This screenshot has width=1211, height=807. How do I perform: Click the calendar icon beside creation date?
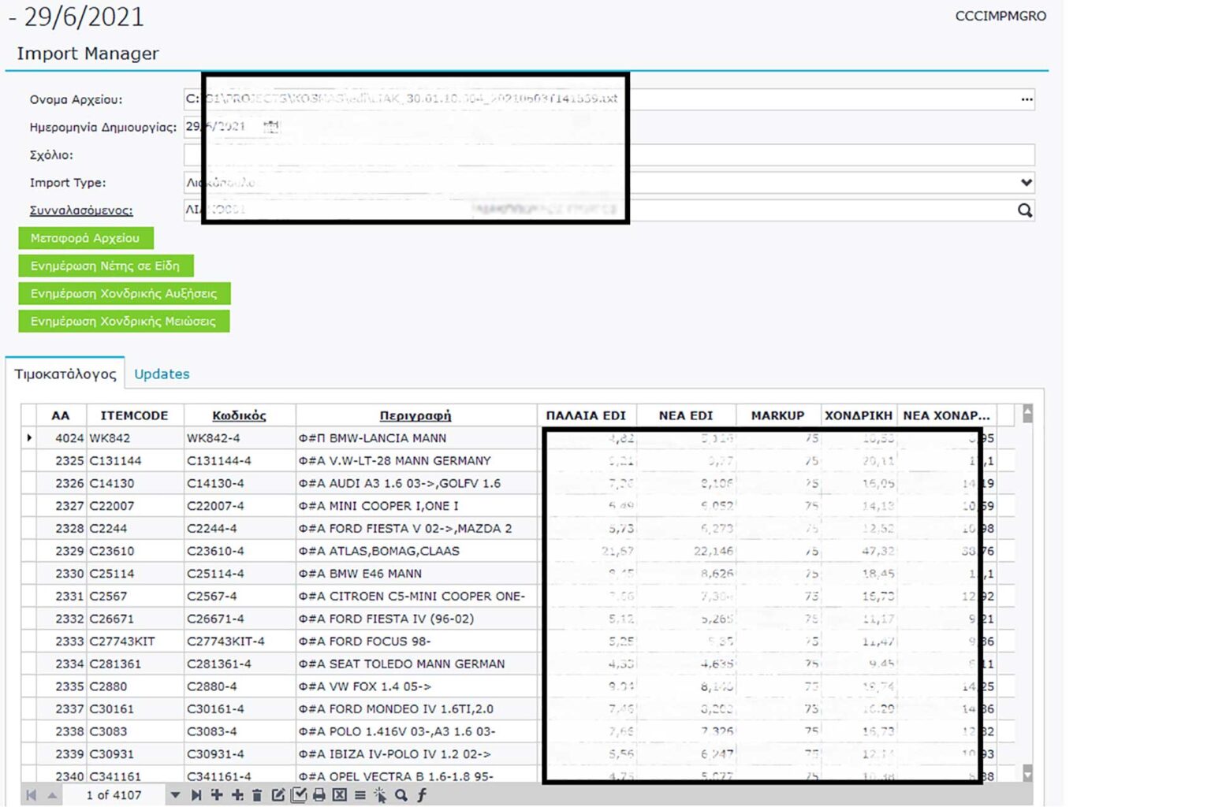coord(271,127)
